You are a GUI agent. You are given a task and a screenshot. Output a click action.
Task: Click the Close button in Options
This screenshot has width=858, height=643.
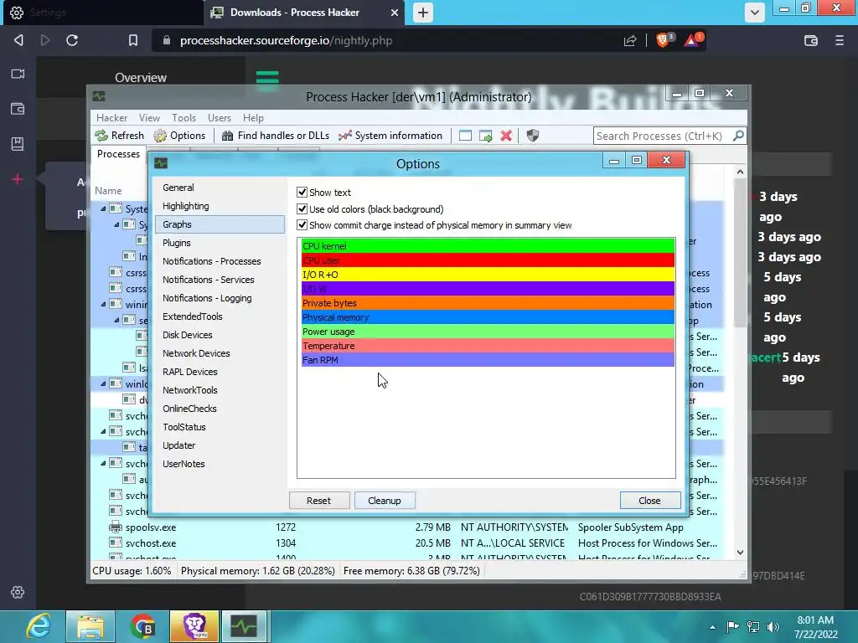pos(650,501)
